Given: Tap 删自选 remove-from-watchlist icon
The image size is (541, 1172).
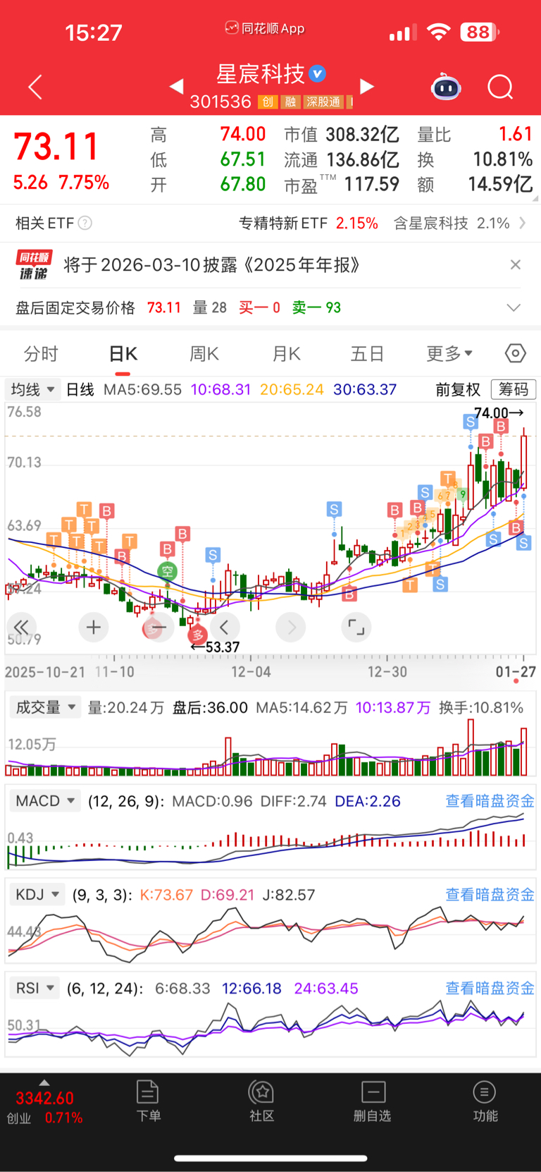Looking at the screenshot, I should click(x=373, y=1101).
